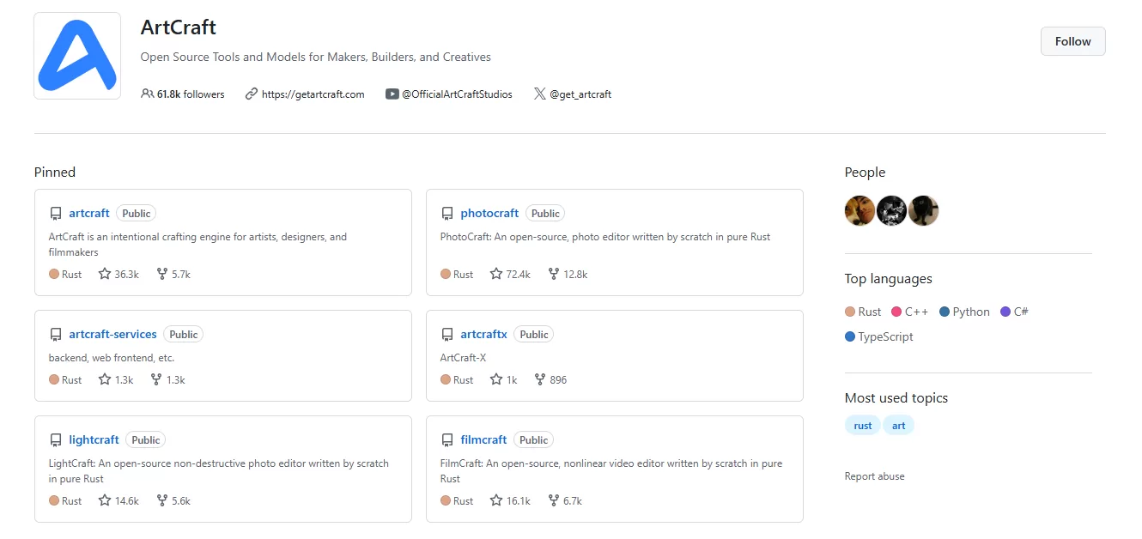Click the second member avatar under People
This screenshot has width=1142, height=539.
[x=892, y=210]
